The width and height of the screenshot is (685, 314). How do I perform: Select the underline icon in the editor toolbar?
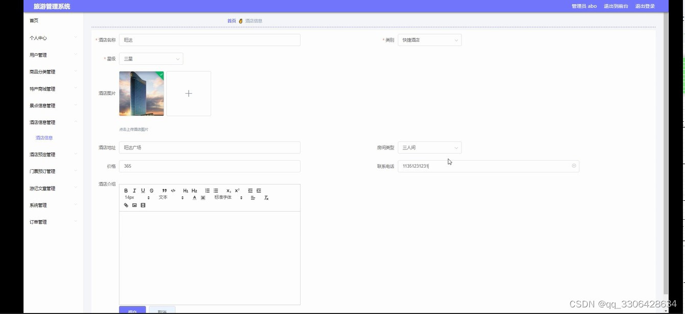[143, 190]
